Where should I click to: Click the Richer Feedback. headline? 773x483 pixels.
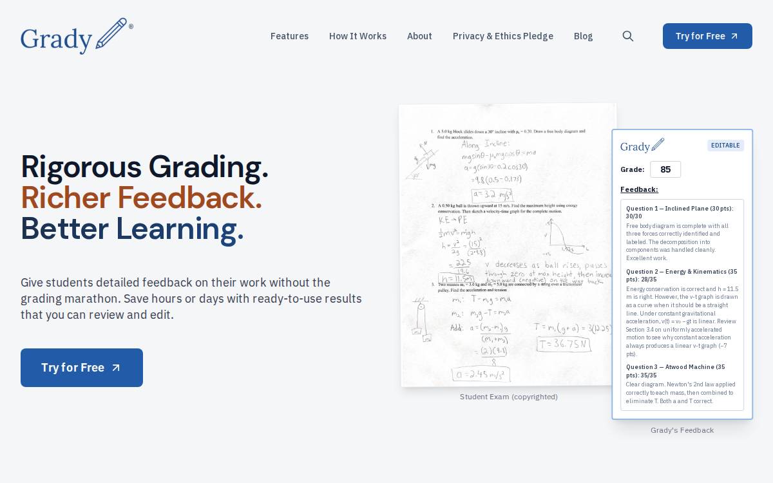coord(141,198)
